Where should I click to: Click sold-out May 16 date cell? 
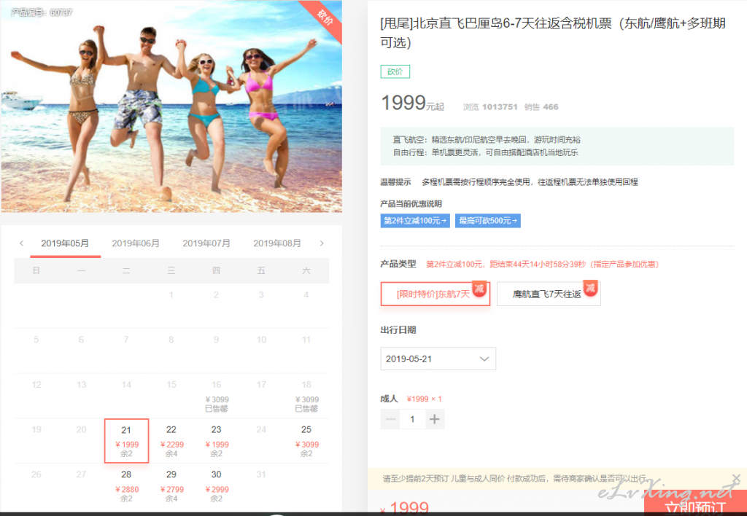tap(217, 396)
